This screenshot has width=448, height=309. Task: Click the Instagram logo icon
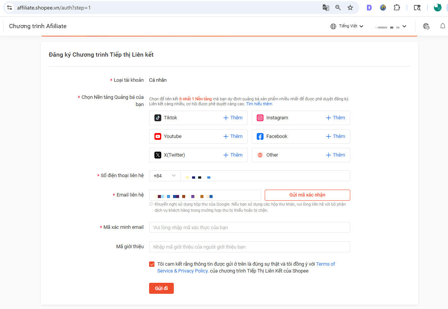[260, 118]
